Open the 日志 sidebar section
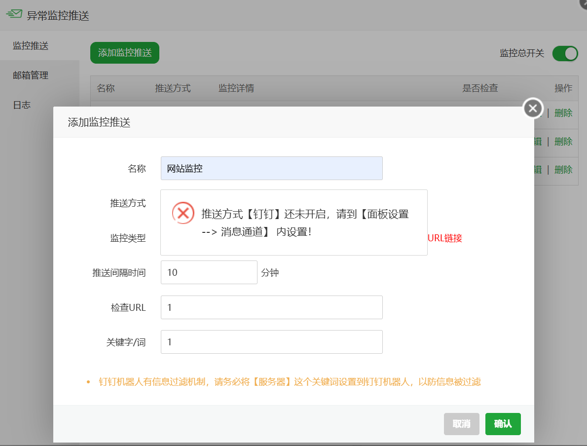Screen dimensions: 587x446 coord(22,105)
